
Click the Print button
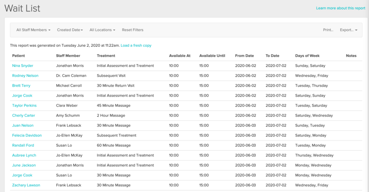pos(328,30)
